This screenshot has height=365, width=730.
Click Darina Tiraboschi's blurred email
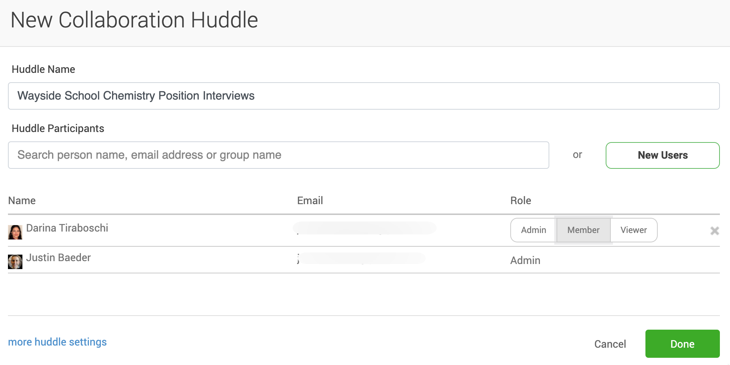coord(365,228)
